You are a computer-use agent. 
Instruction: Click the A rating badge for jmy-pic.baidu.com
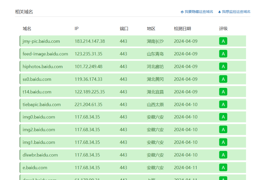(223, 41)
